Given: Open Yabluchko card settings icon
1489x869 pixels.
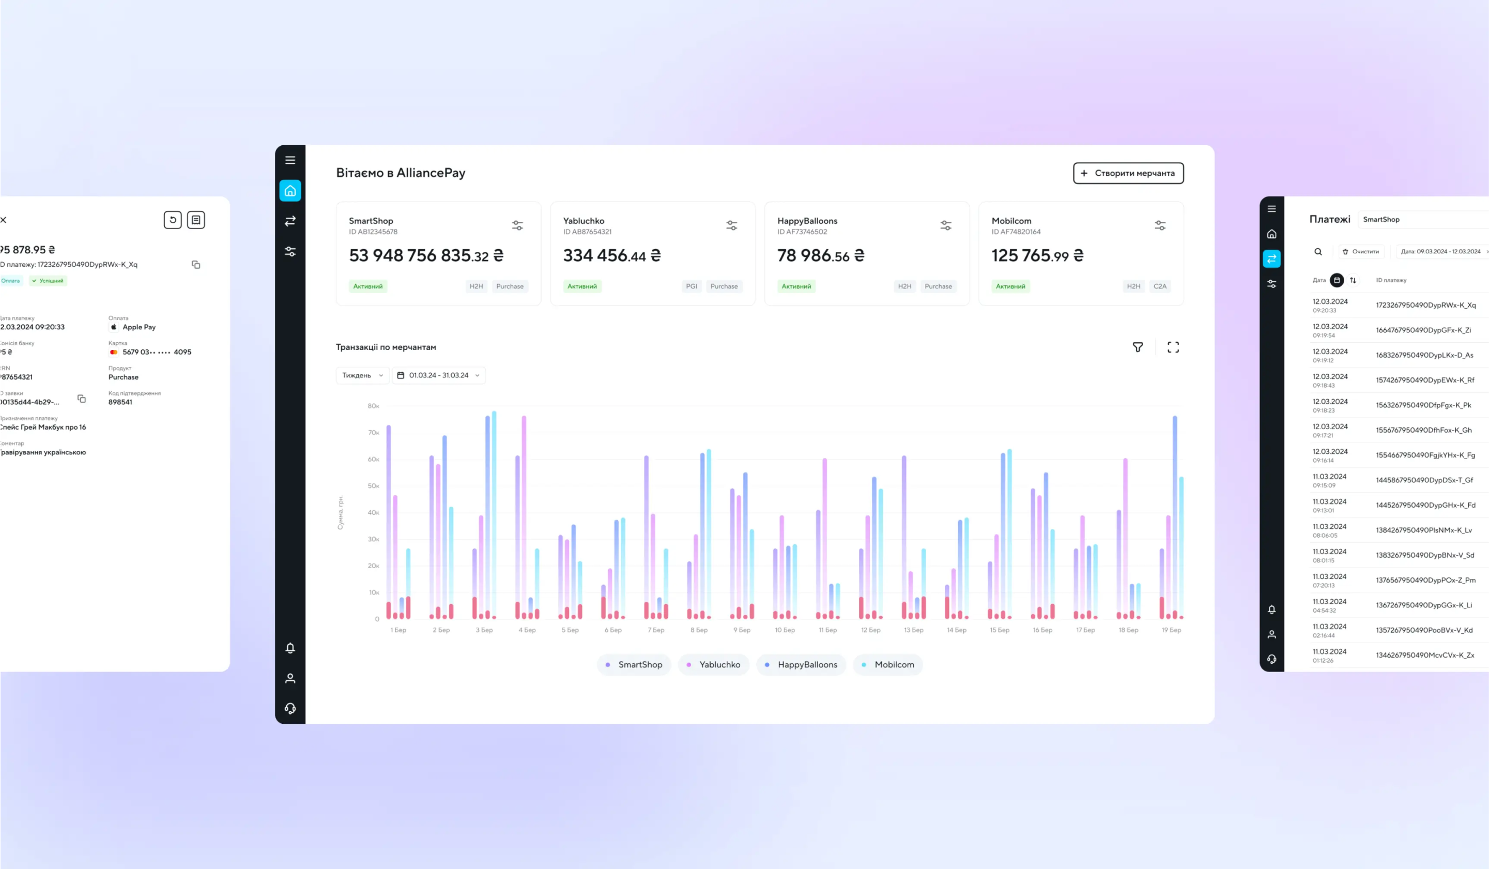Looking at the screenshot, I should (731, 225).
